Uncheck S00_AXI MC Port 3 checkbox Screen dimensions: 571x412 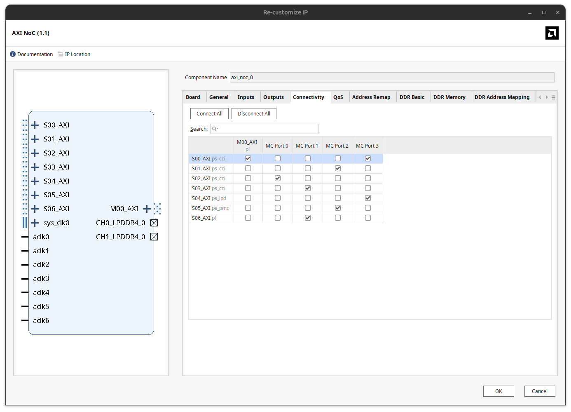click(x=368, y=158)
